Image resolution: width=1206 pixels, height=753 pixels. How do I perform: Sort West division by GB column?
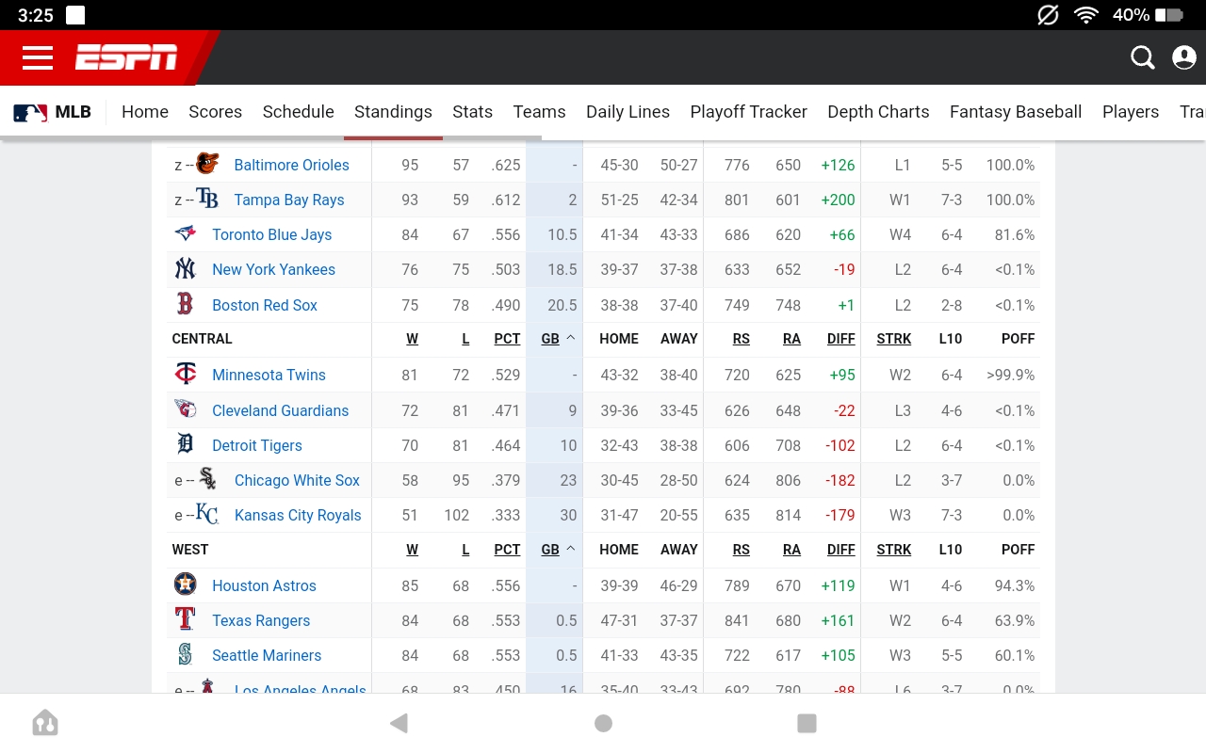tap(551, 550)
